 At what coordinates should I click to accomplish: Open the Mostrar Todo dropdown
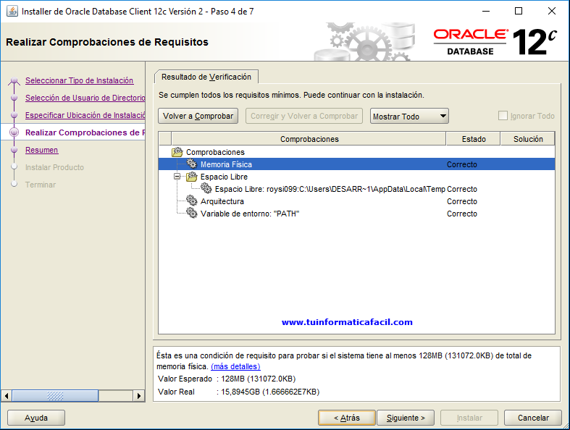click(x=409, y=117)
